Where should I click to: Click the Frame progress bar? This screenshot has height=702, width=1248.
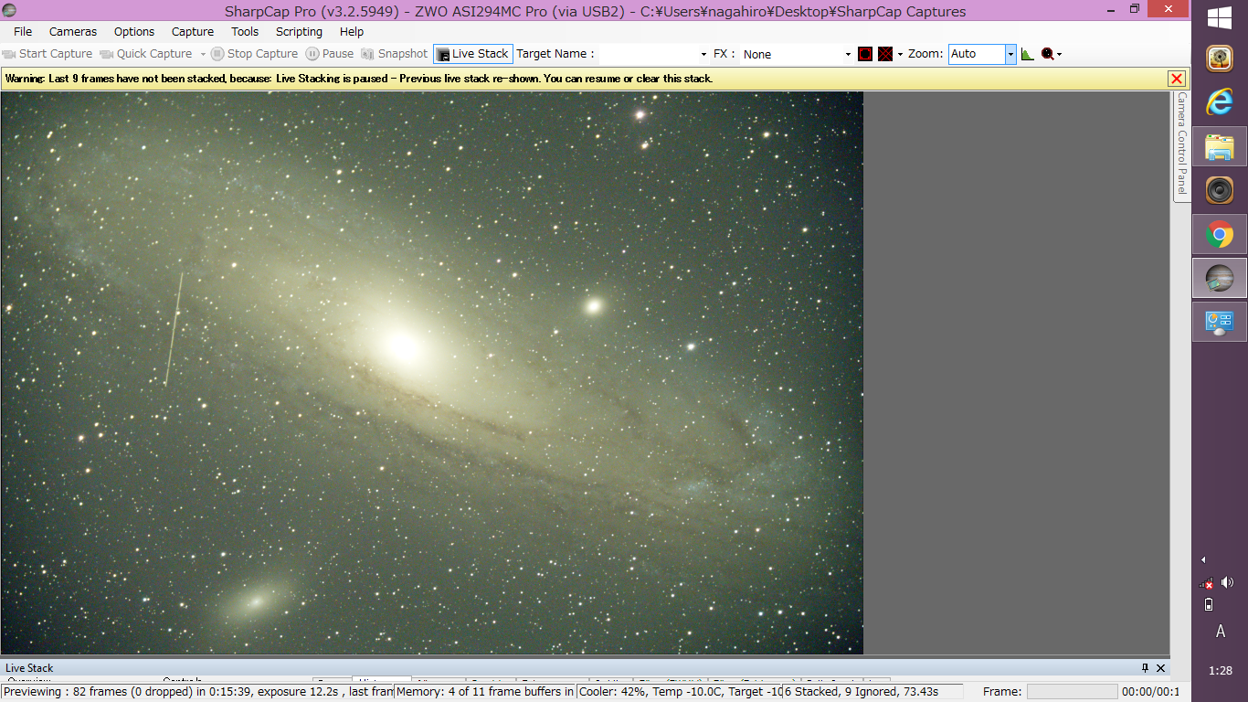coord(1072,692)
